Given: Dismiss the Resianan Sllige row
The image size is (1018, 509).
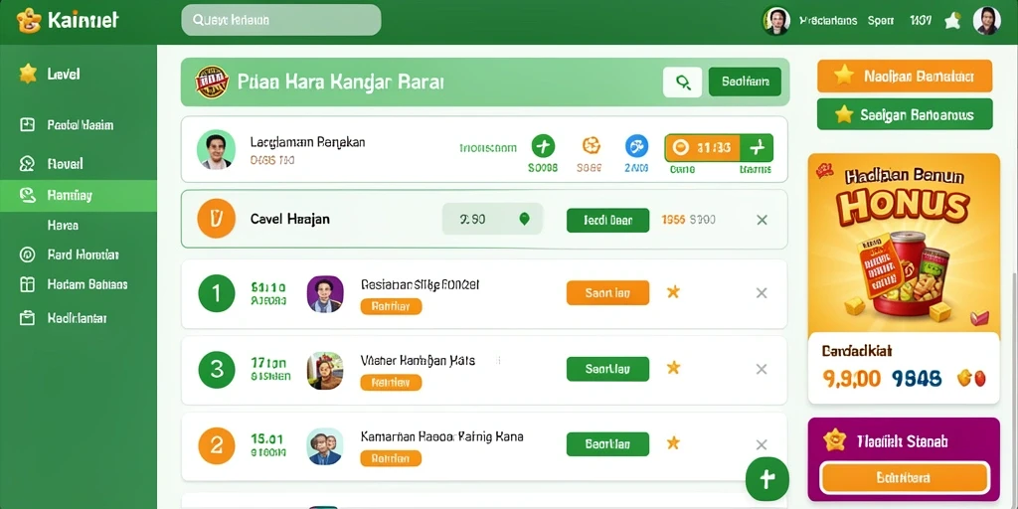Looking at the screenshot, I should coord(763,293).
